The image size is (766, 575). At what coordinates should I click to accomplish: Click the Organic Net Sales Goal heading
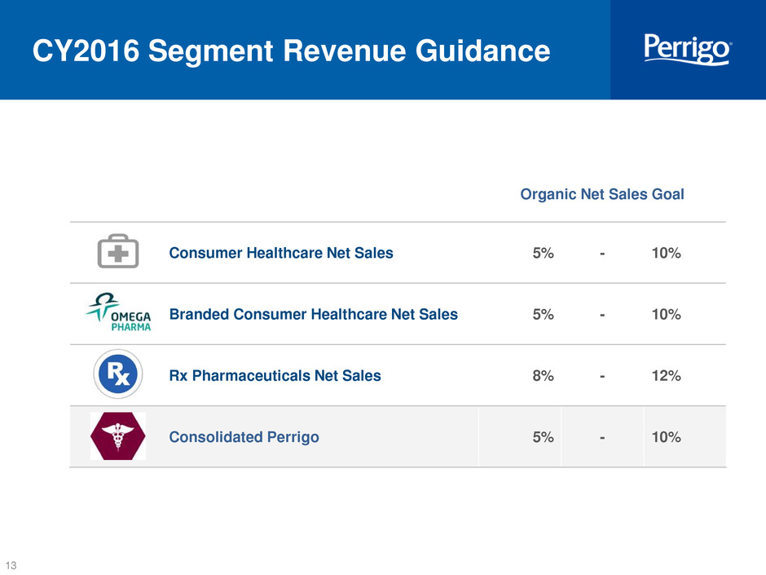tap(602, 194)
